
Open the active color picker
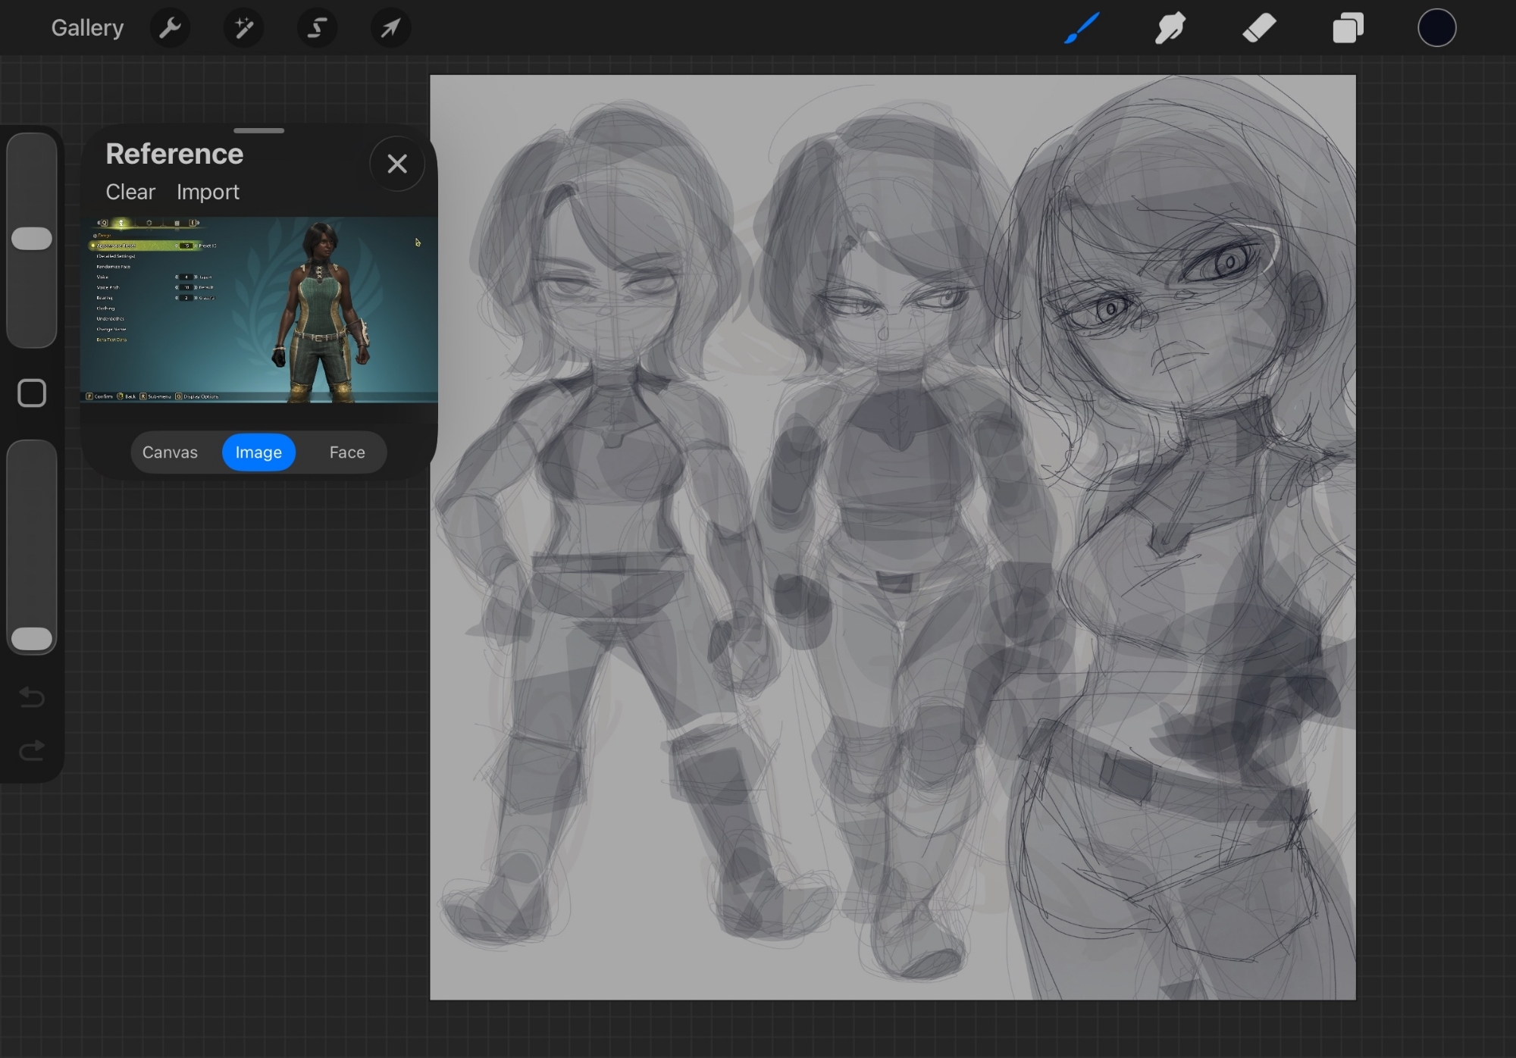click(1436, 29)
